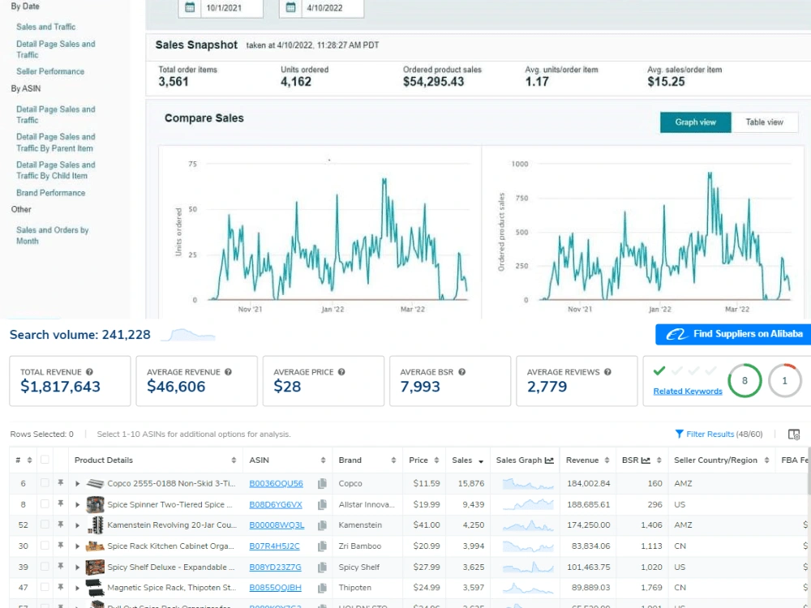Open Sales and Traffic report
This screenshot has height=608, width=811.
click(46, 27)
